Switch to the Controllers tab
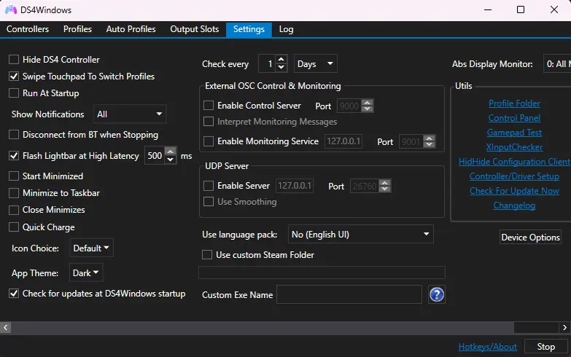Viewport: 571px width, 357px height. pos(28,29)
